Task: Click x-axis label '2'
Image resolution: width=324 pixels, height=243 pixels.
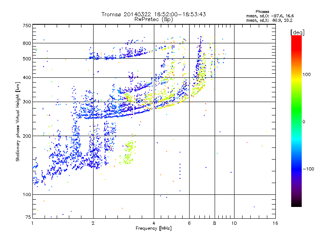Action: click(x=93, y=223)
